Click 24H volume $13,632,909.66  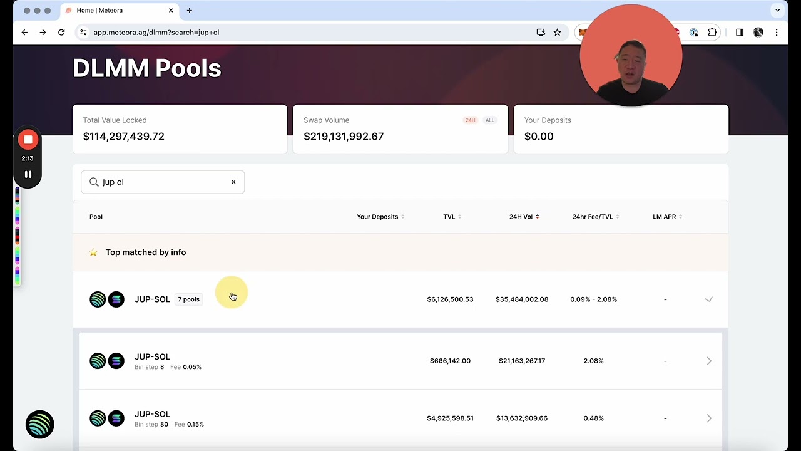click(x=522, y=418)
